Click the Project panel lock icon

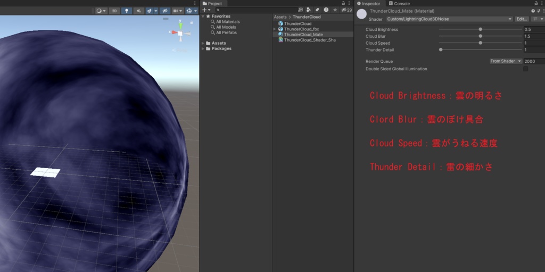pos(343,3)
